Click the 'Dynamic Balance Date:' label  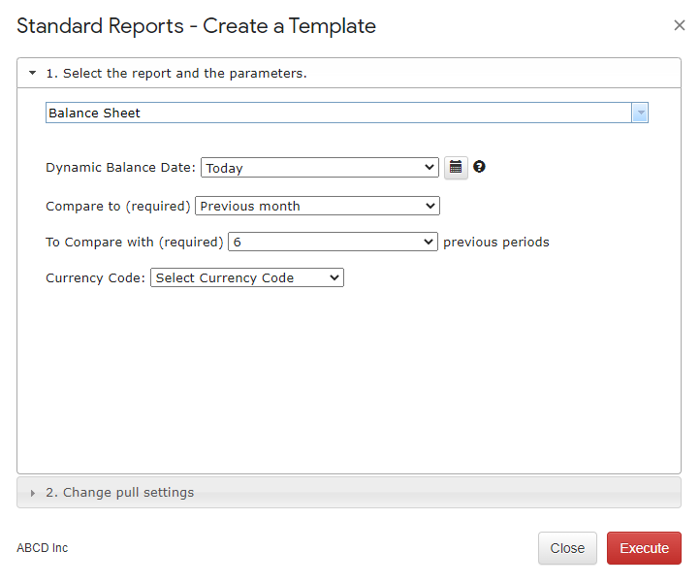pos(120,167)
